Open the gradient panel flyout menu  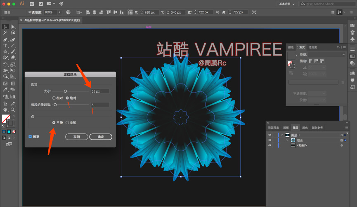coord(345,47)
